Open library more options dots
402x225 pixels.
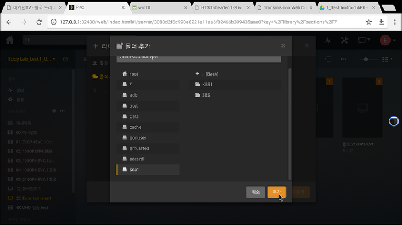pos(62,111)
